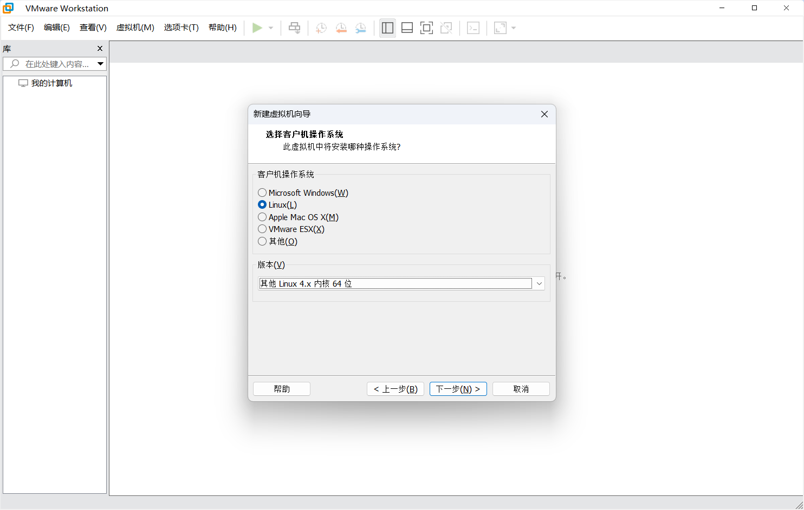The width and height of the screenshot is (804, 510).
Task: Open the 虚拟机(M) menu
Action: (135, 28)
